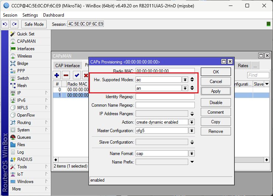Expand the More submenu
Screen dimensions: 273x196
(46, 189)
